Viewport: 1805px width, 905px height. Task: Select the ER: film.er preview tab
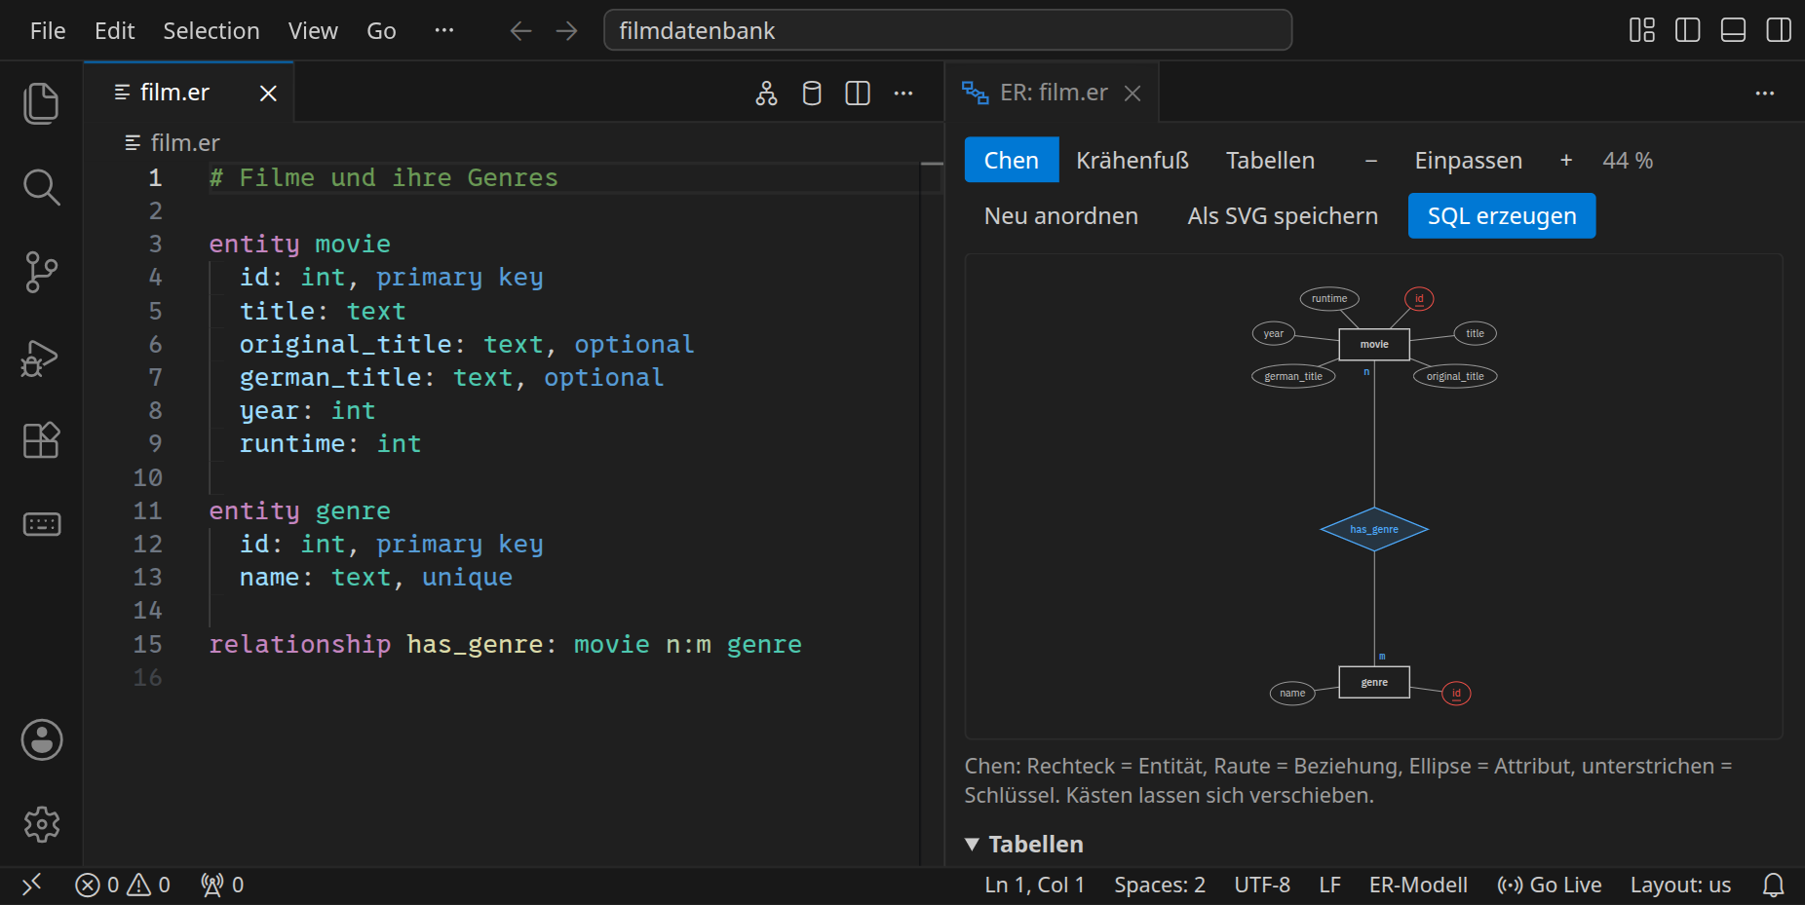point(1053,93)
